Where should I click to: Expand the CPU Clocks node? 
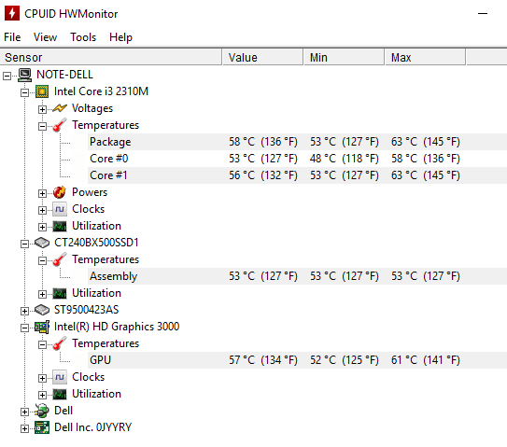coord(42,210)
